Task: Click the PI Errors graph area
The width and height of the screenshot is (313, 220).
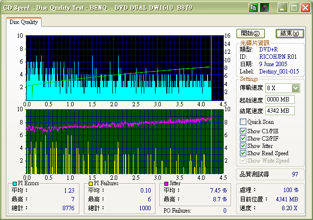Action: point(125,68)
